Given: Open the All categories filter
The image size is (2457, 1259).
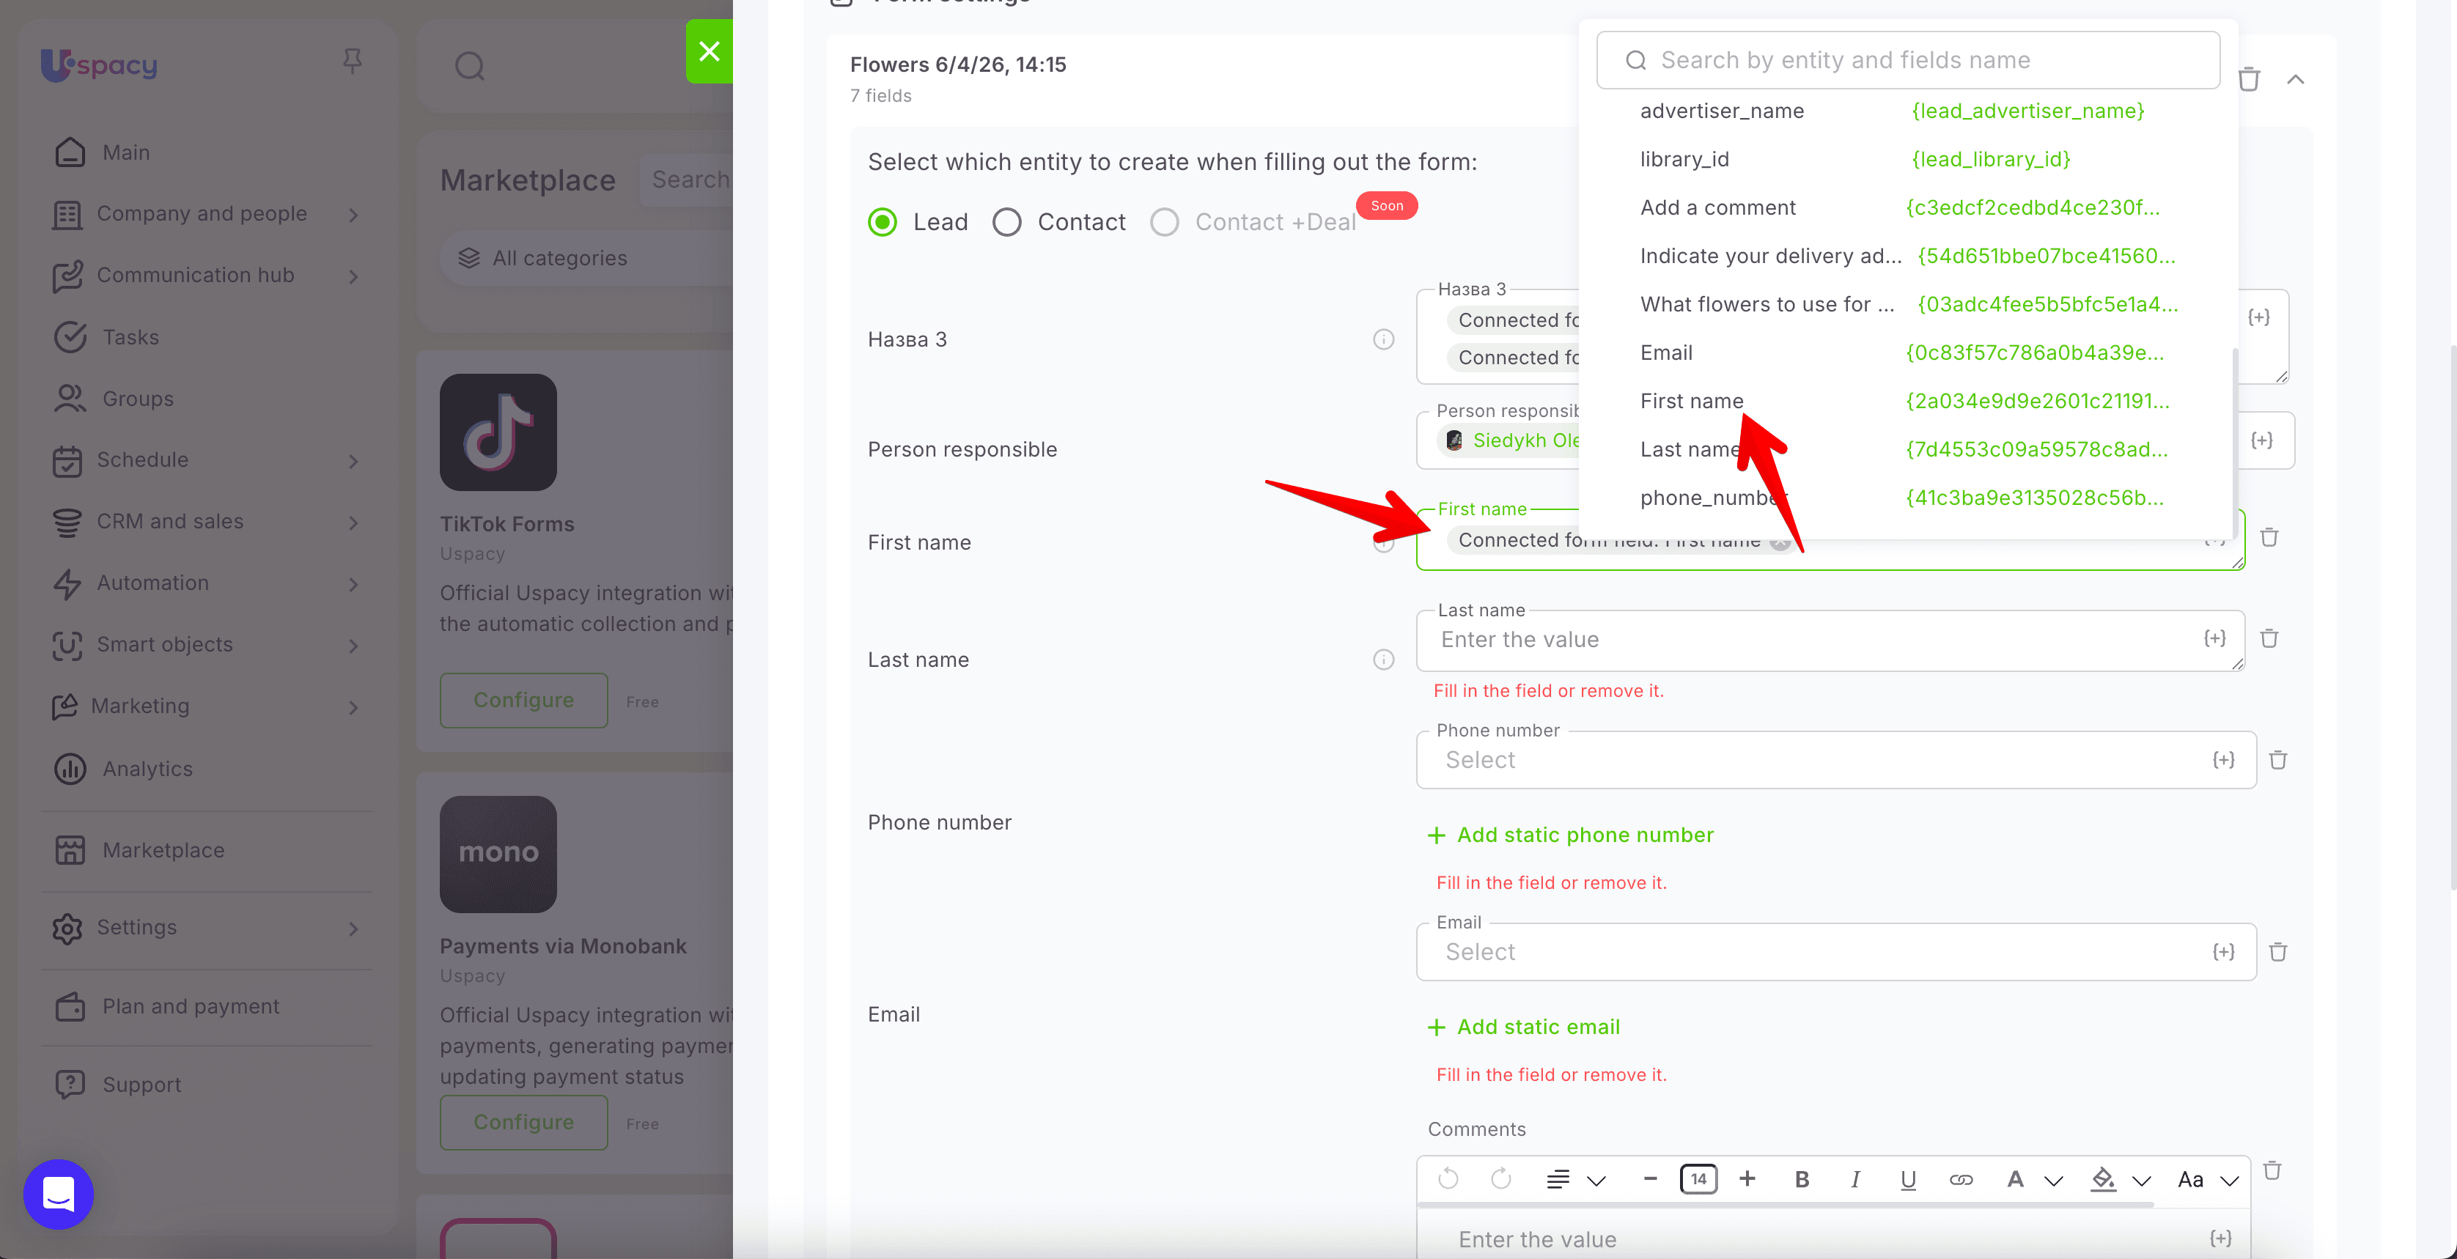Looking at the screenshot, I should (586, 259).
